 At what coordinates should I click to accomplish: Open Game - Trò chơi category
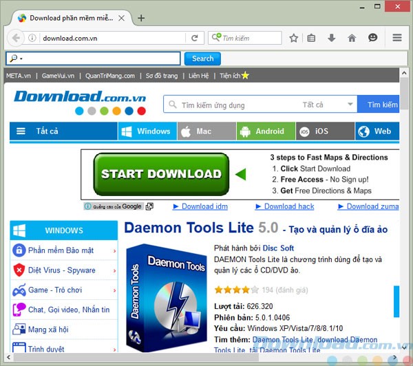55,290
